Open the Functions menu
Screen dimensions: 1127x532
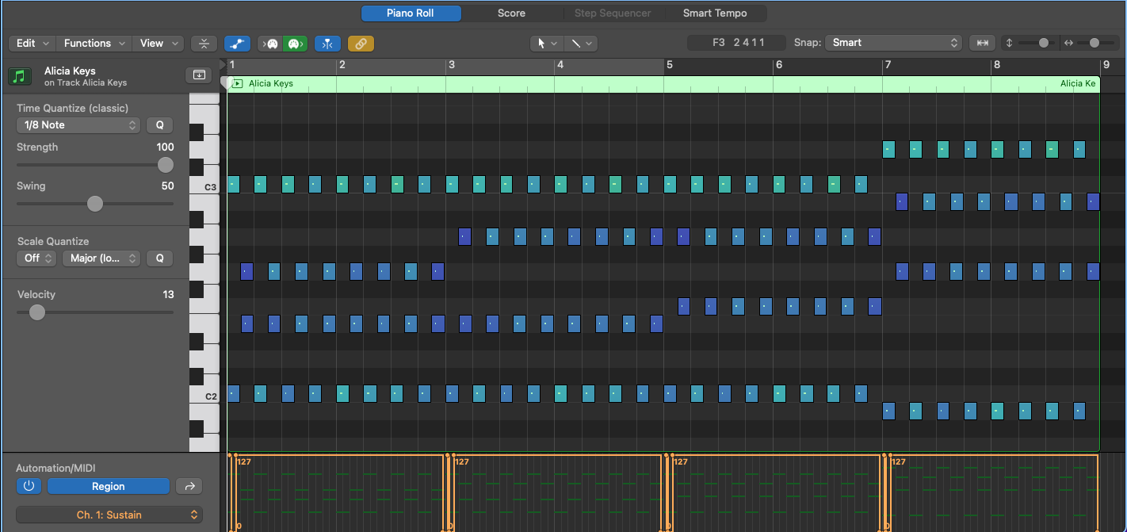pyautogui.click(x=93, y=43)
